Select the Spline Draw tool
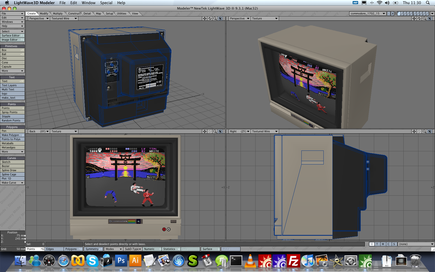 (x=12, y=170)
